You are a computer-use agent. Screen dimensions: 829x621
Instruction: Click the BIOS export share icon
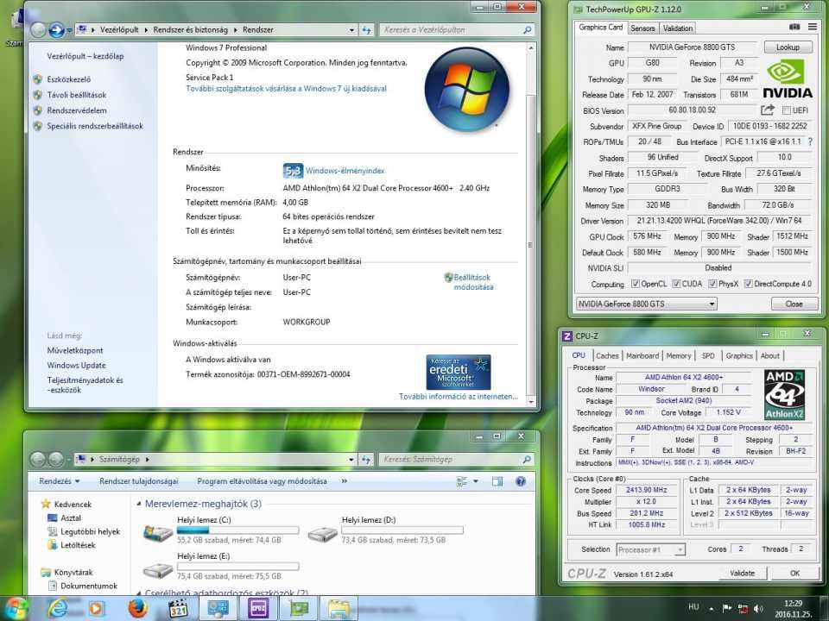(x=767, y=110)
